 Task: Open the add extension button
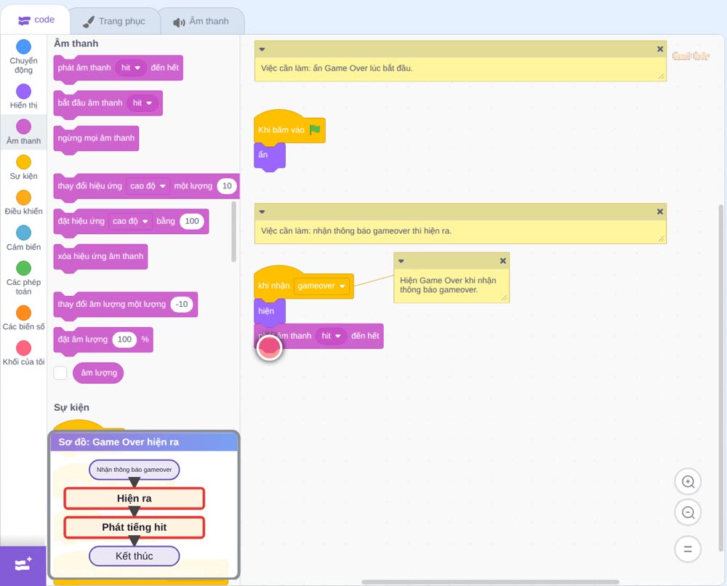tap(23, 565)
